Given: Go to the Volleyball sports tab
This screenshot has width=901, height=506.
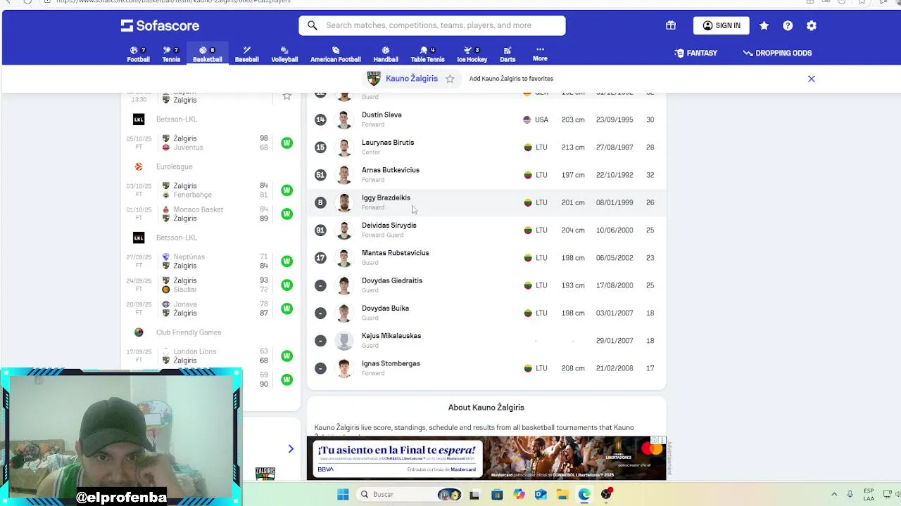Looking at the screenshot, I should (x=284, y=54).
